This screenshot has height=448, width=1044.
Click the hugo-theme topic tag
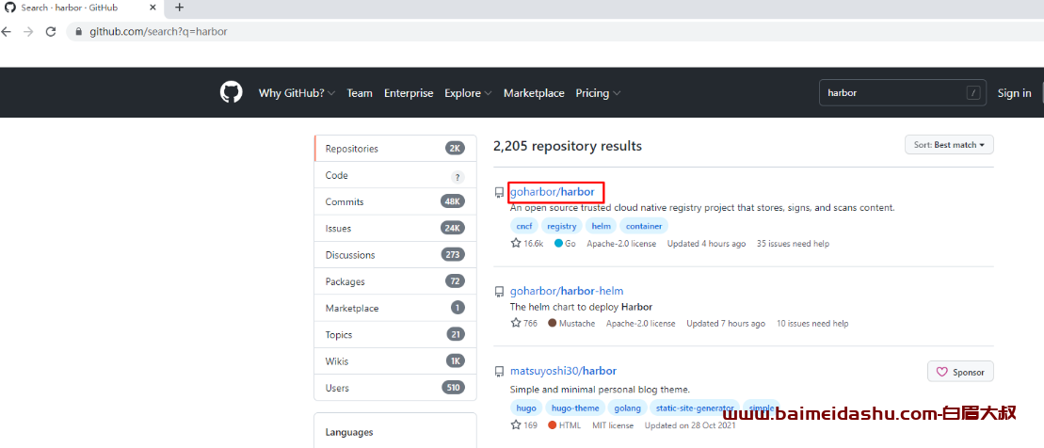[575, 408]
